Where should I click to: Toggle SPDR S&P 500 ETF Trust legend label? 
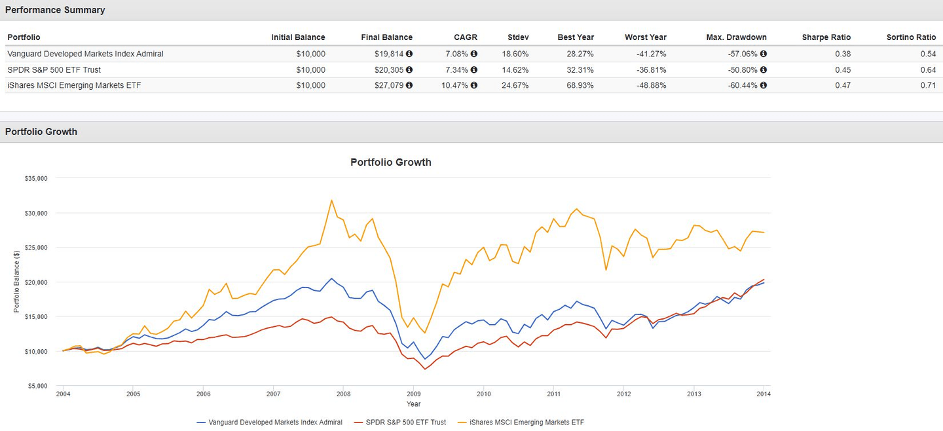[x=407, y=422]
